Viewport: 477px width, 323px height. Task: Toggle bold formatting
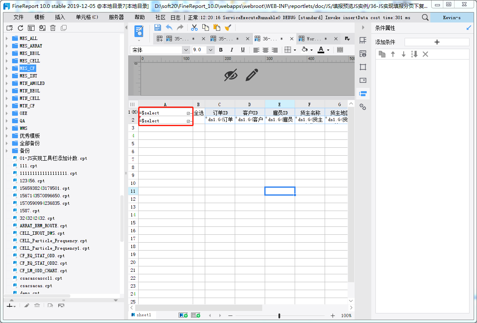(x=221, y=50)
